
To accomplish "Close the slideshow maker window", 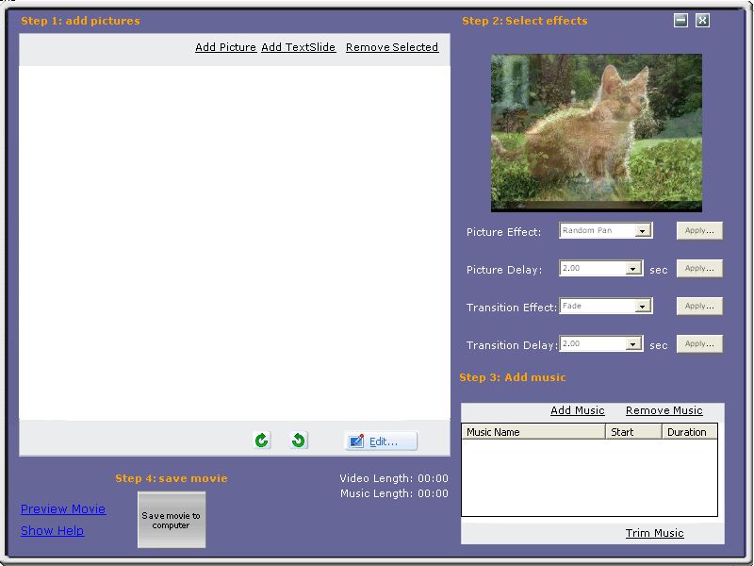I will click(x=702, y=20).
